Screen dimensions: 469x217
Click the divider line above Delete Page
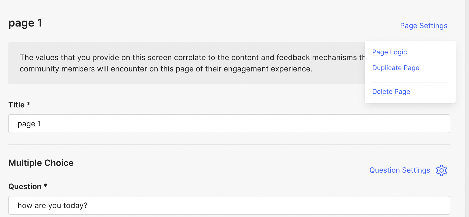410,82
